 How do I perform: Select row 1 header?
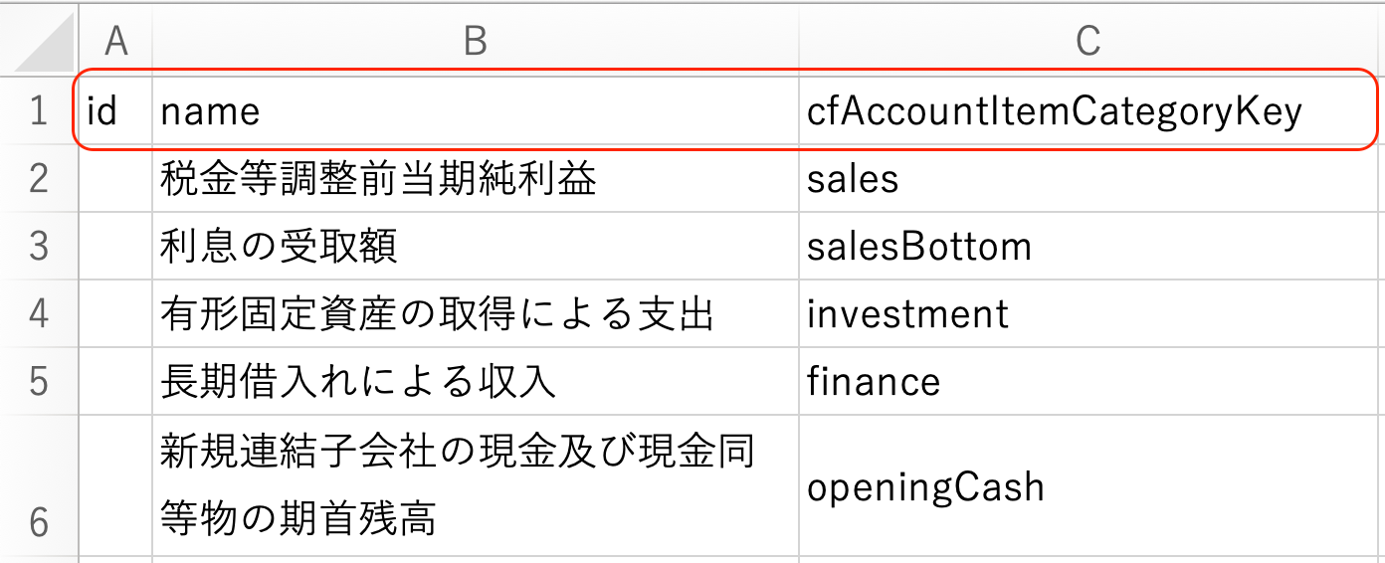pos(39,110)
